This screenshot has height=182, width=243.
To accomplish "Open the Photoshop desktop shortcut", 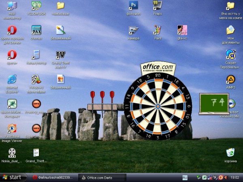I will [x=133, y=6].
